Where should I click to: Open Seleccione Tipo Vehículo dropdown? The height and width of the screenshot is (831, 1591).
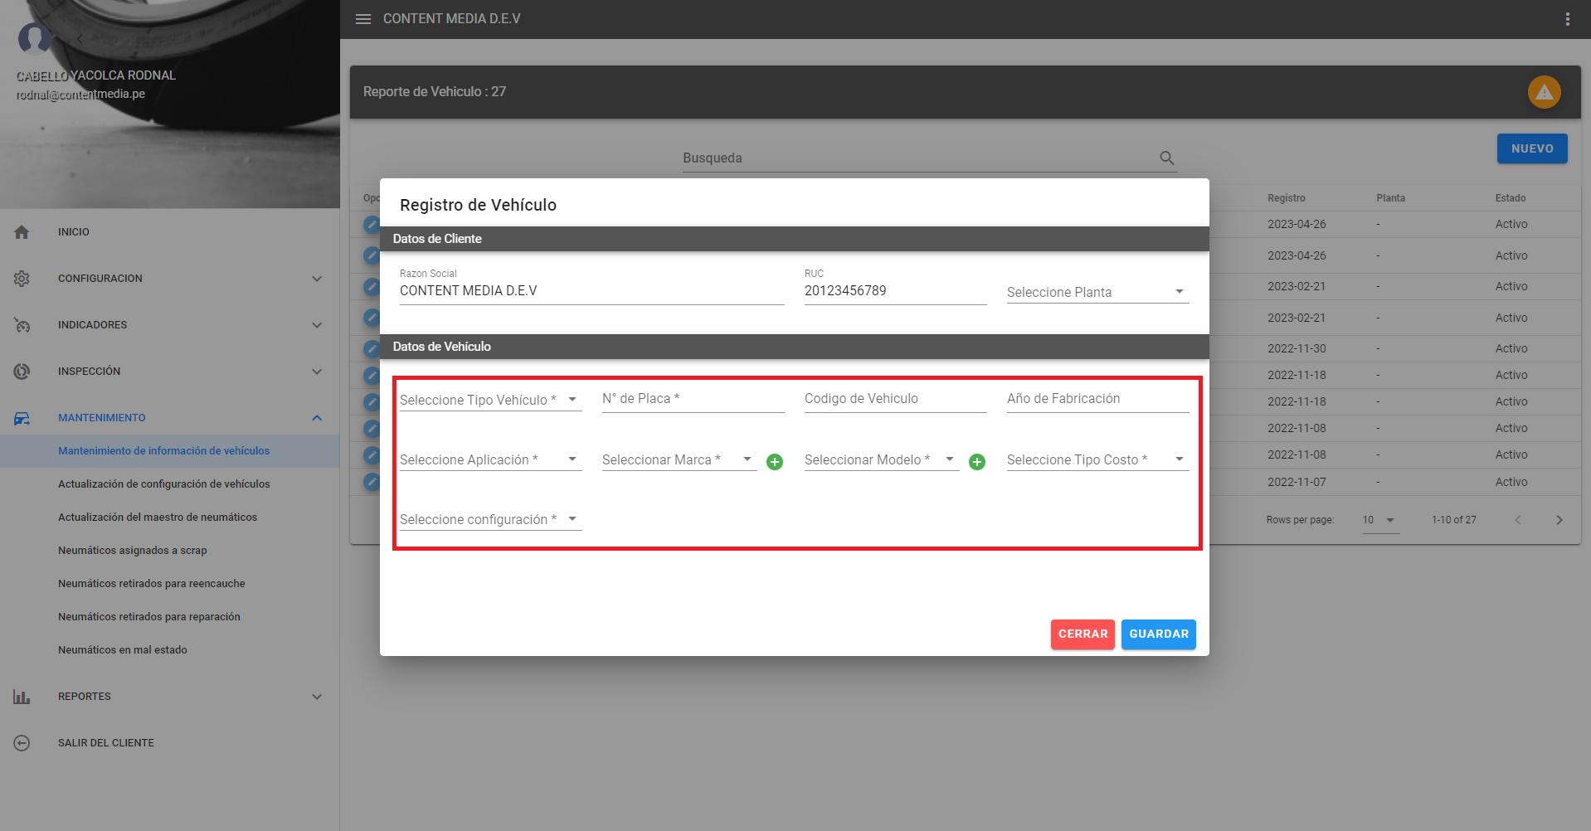[x=489, y=400]
